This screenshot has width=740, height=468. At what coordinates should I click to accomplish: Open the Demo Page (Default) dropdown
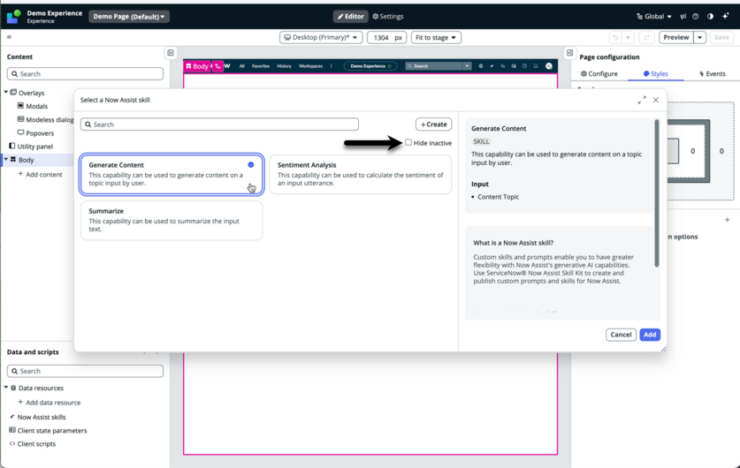click(x=129, y=17)
